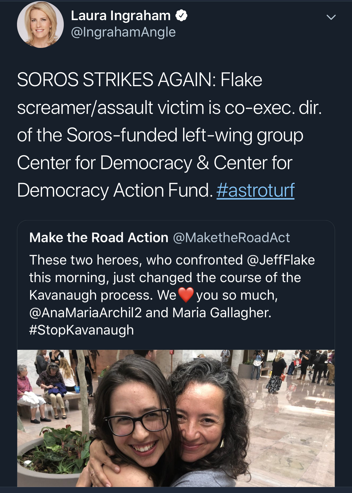Click the "These two heroes" quoted text
This screenshot has height=493, width=352.
tap(85, 260)
